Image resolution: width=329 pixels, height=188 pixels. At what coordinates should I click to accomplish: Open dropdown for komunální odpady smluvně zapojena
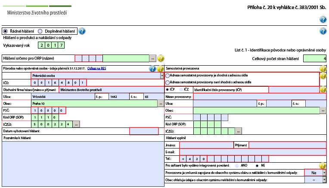click(x=324, y=173)
